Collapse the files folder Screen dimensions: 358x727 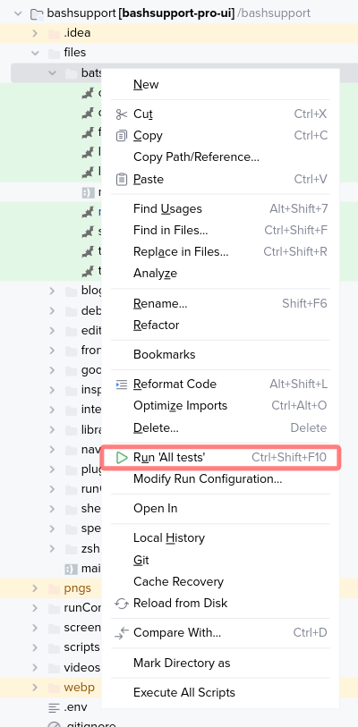[x=35, y=53]
